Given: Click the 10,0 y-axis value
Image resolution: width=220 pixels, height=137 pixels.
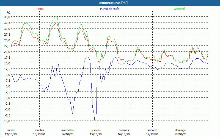Looking at the screenshot, I should click(x=7, y=75).
